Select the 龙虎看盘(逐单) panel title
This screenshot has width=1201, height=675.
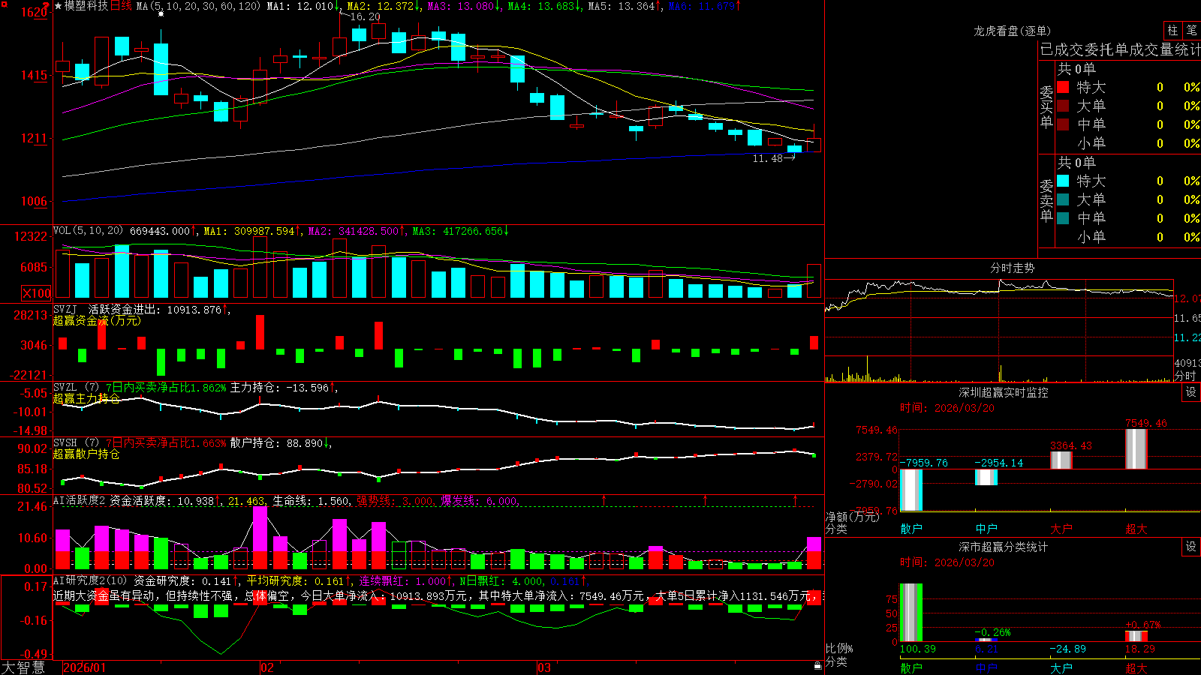coord(1012,31)
